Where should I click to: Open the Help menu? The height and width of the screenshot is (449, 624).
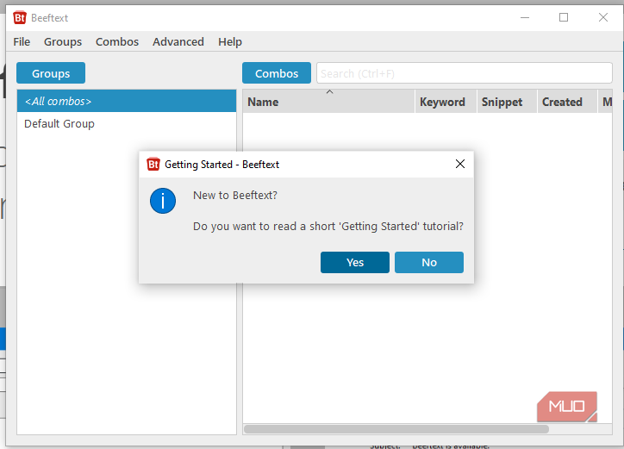pyautogui.click(x=230, y=41)
